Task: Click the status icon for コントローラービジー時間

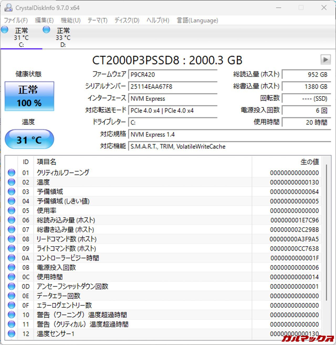Action: point(11,258)
